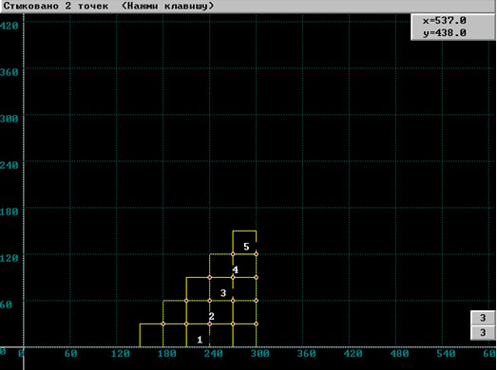497x370 pixels.
Task: Click the y=438.0 coordinate readout
Action: pyautogui.click(x=445, y=33)
